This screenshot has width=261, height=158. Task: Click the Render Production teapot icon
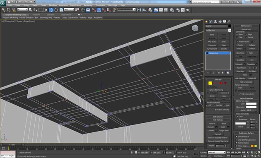(x=188, y=10)
